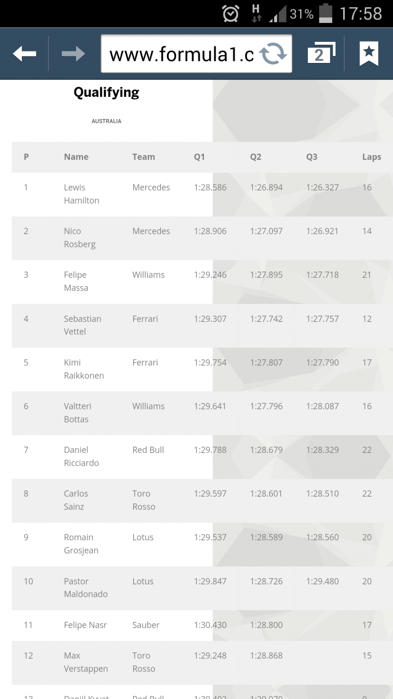Tap the browser back arrow
The image size is (393, 699).
tap(25, 54)
